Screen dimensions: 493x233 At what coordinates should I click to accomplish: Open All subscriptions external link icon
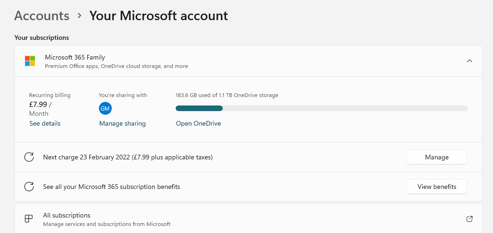tap(470, 219)
